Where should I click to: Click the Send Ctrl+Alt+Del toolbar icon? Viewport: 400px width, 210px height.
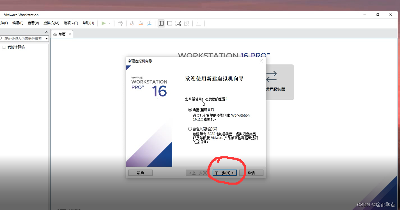[120, 23]
